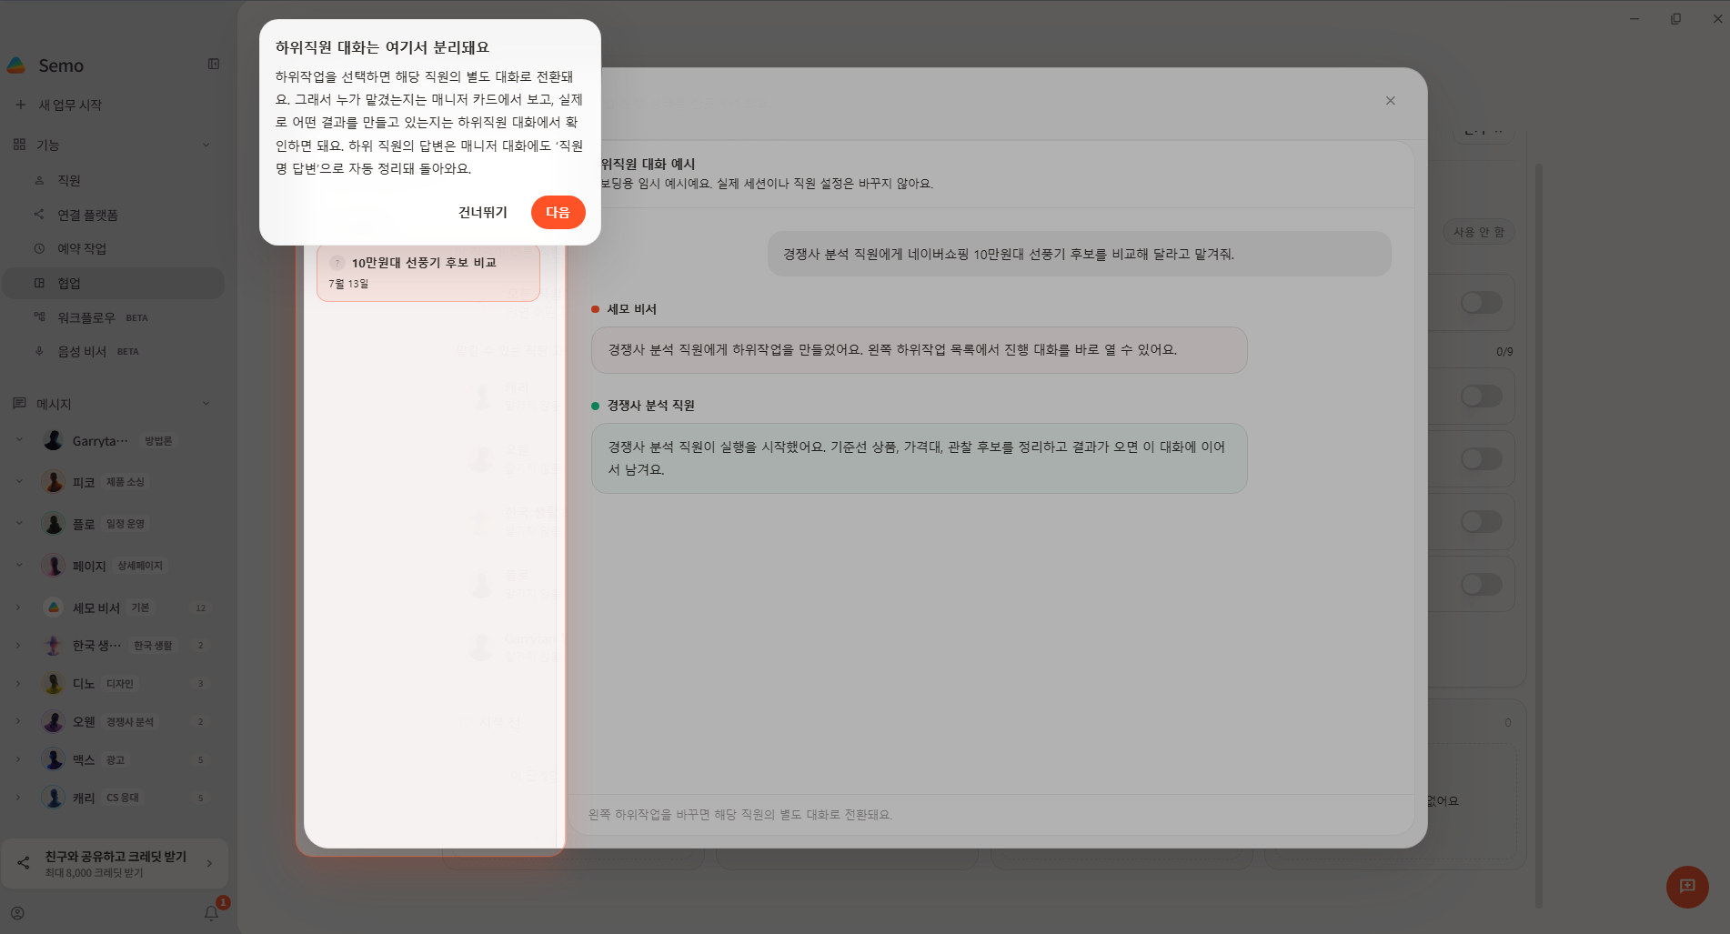The height and width of the screenshot is (934, 1730).
Task: Click the 메시지 chat icon
Action: click(x=19, y=403)
